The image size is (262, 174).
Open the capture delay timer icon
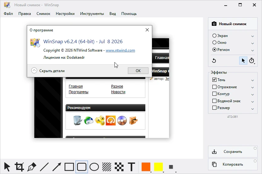pos(252,61)
